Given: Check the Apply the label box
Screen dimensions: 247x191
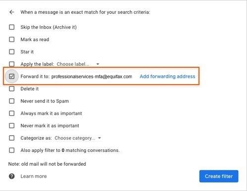Looking at the screenshot, I should click(x=12, y=64).
